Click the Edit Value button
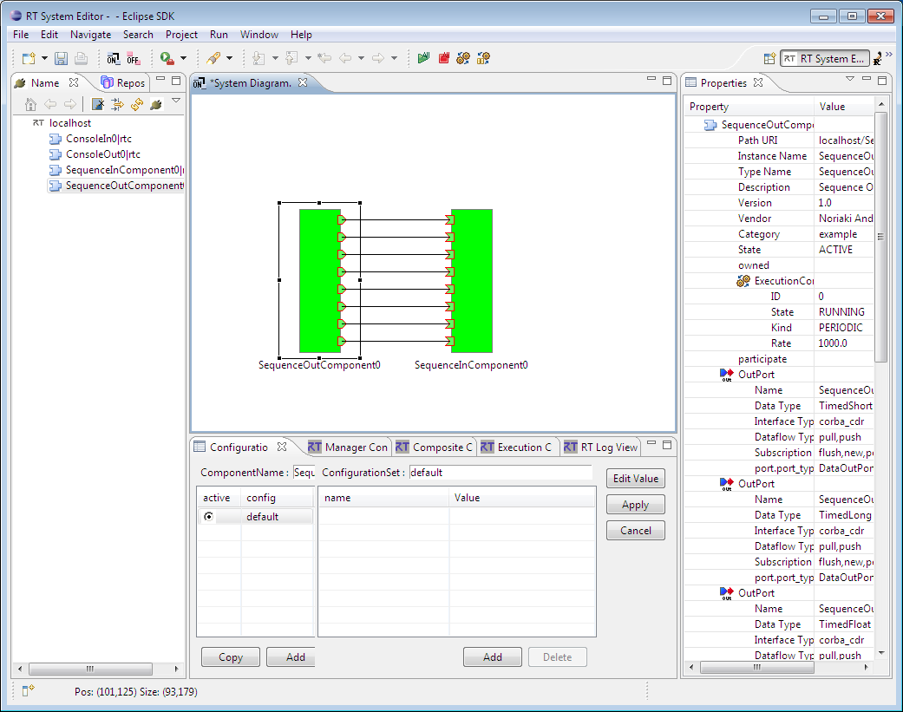 click(635, 479)
